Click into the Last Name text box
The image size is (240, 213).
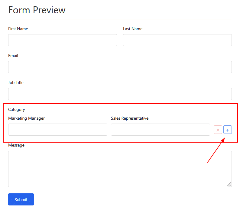coord(177,40)
